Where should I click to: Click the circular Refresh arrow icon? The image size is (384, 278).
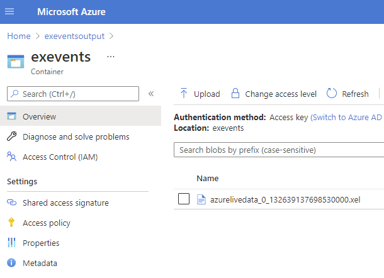332,93
